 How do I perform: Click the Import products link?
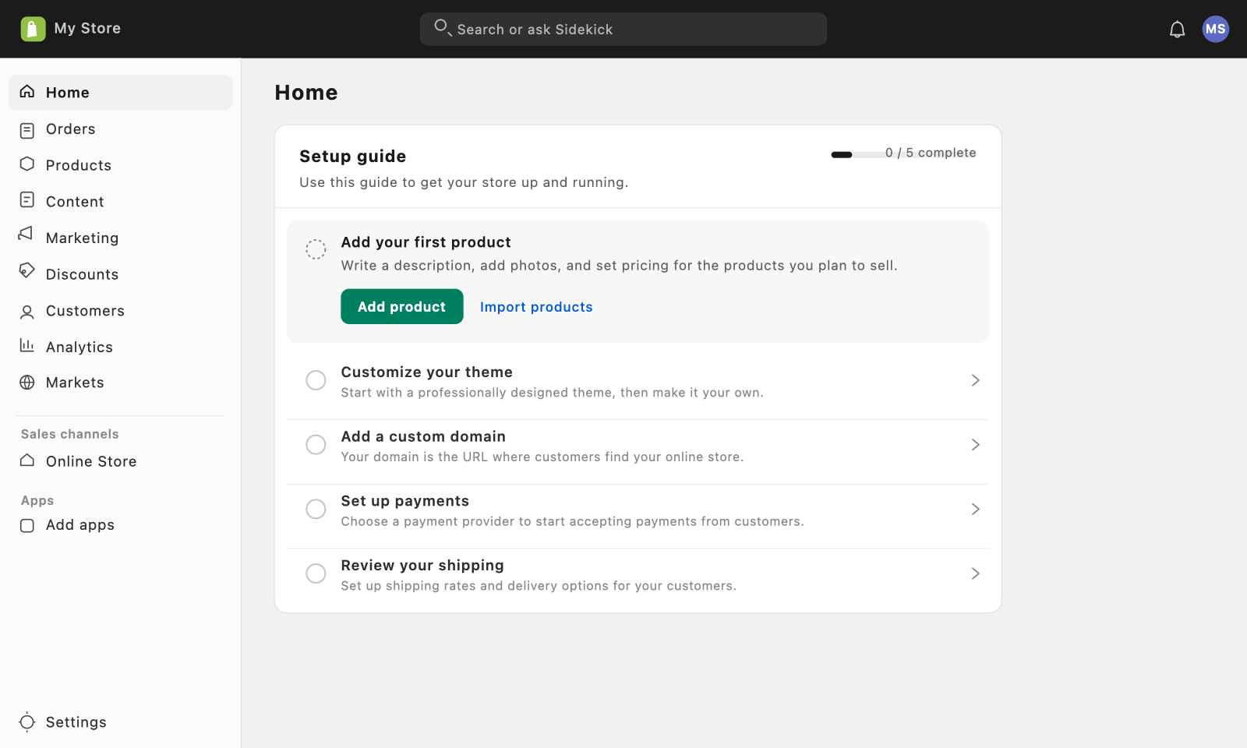pyautogui.click(x=536, y=307)
